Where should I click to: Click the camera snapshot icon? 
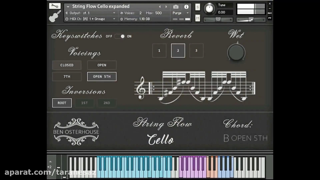176,7
